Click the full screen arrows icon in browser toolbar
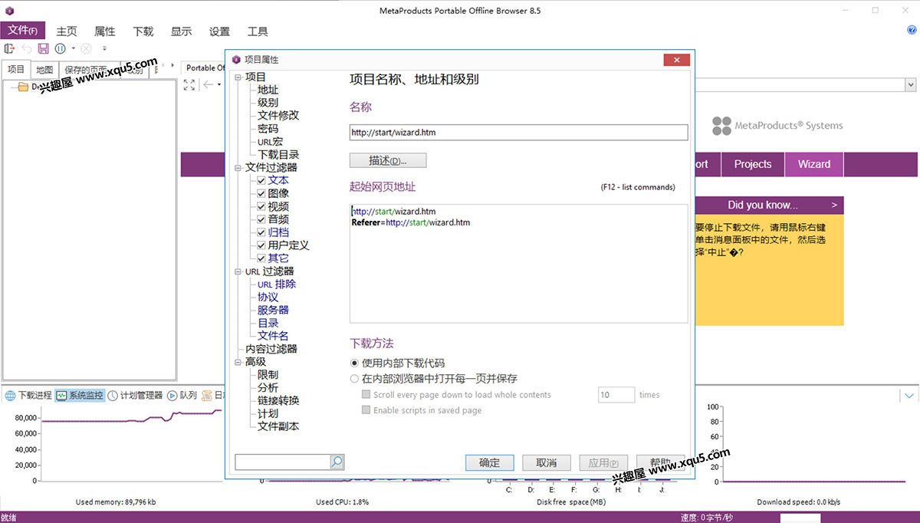This screenshot has width=920, height=523. pos(189,84)
